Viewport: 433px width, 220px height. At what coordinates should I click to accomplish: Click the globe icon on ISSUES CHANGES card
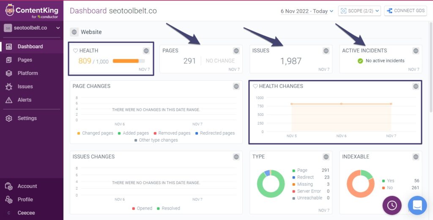coord(236,157)
